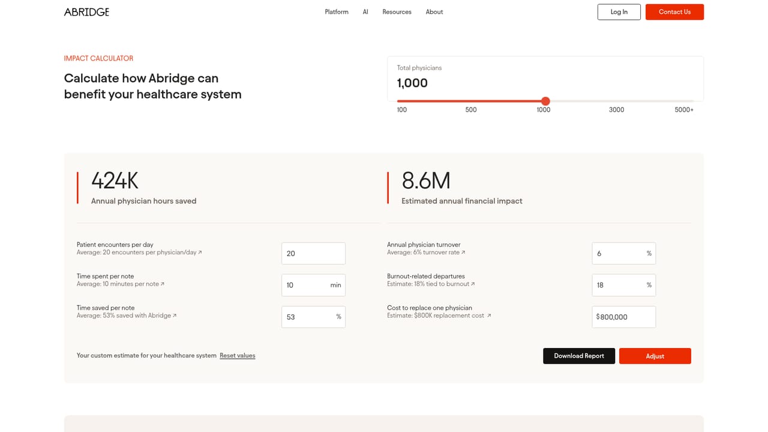The image size is (768, 432).
Task: Open source arrow for 10 minutes per note
Action: [163, 284]
